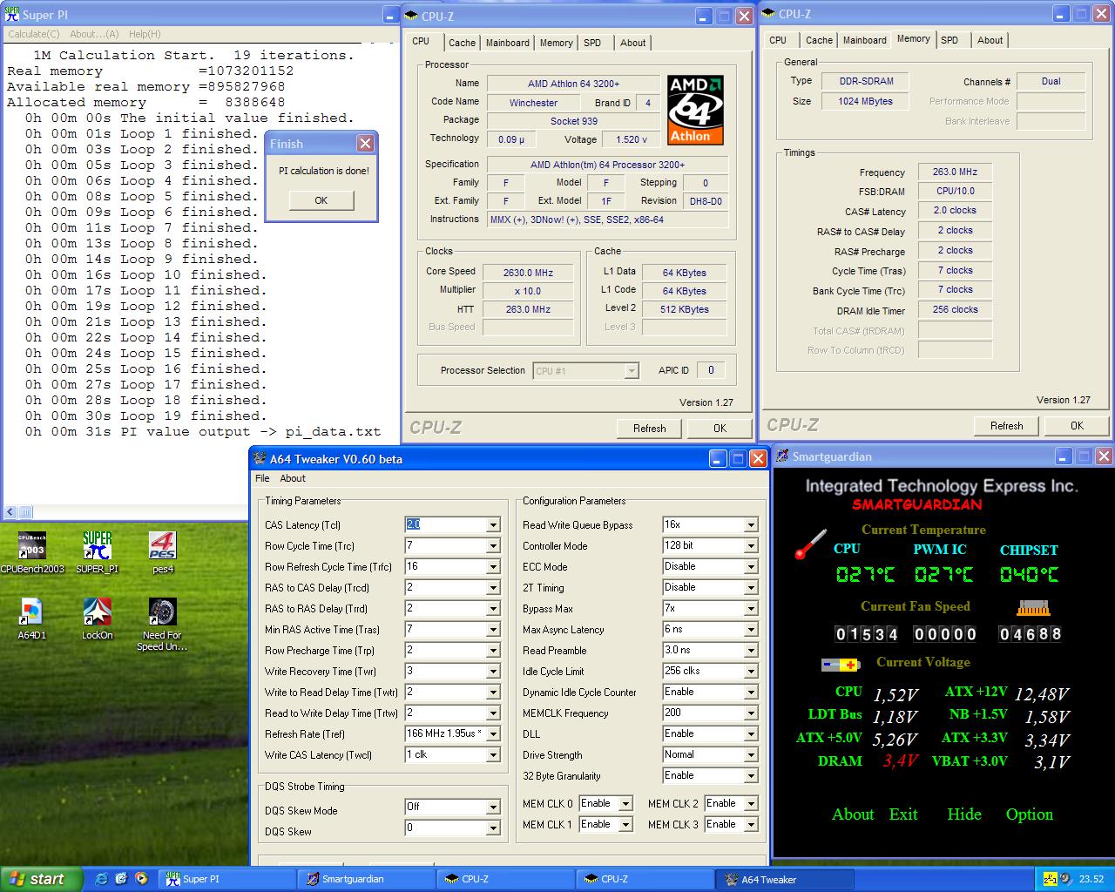Expand the Controller Mode dropdown
1115x892 pixels.
(x=751, y=546)
